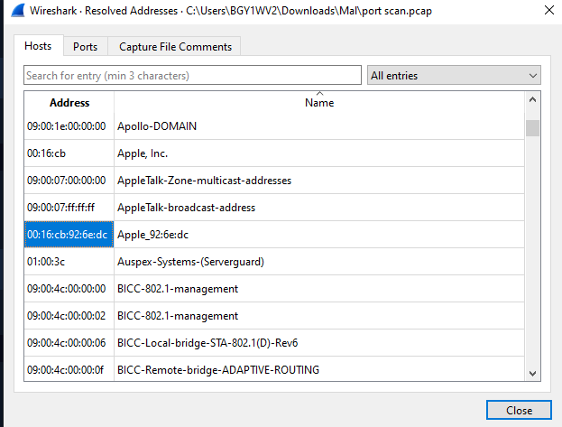This screenshot has height=427, width=562.
Task: Select address 00:16:cb:92:6e:dc cell
Action: click(69, 235)
